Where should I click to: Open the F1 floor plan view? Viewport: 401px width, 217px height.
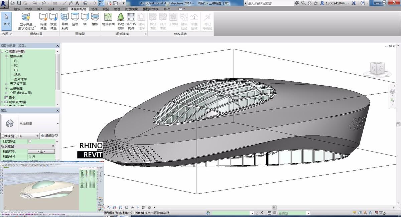(x=16, y=61)
